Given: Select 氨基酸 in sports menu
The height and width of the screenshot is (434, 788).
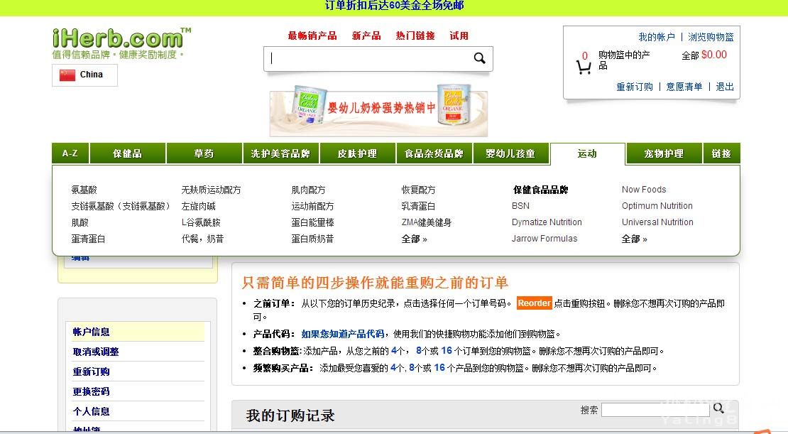Looking at the screenshot, I should click(84, 190).
